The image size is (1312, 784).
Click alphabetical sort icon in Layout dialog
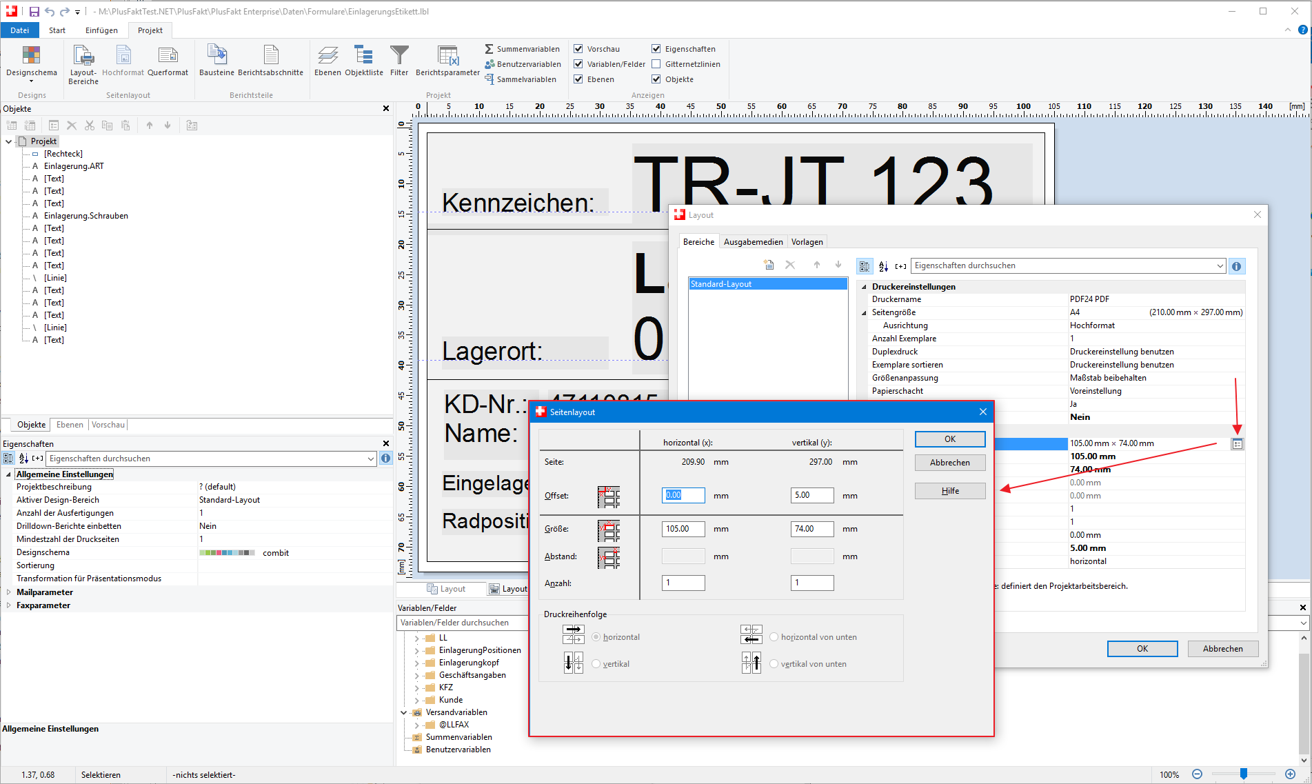pos(883,266)
